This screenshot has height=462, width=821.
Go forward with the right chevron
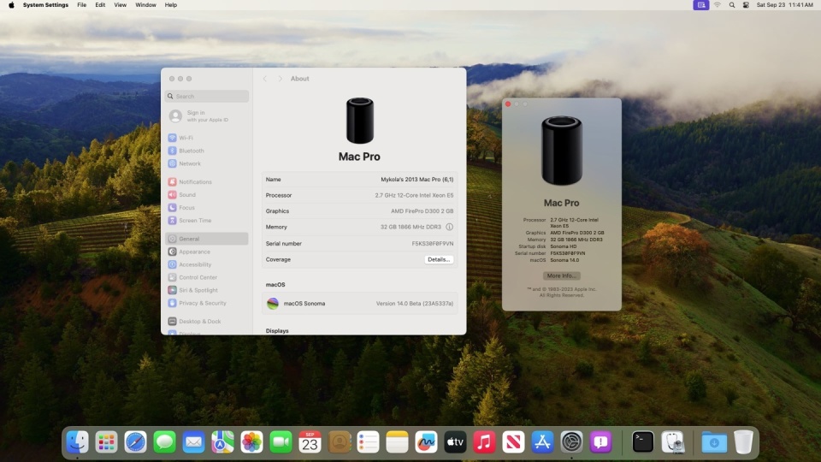tap(281, 79)
